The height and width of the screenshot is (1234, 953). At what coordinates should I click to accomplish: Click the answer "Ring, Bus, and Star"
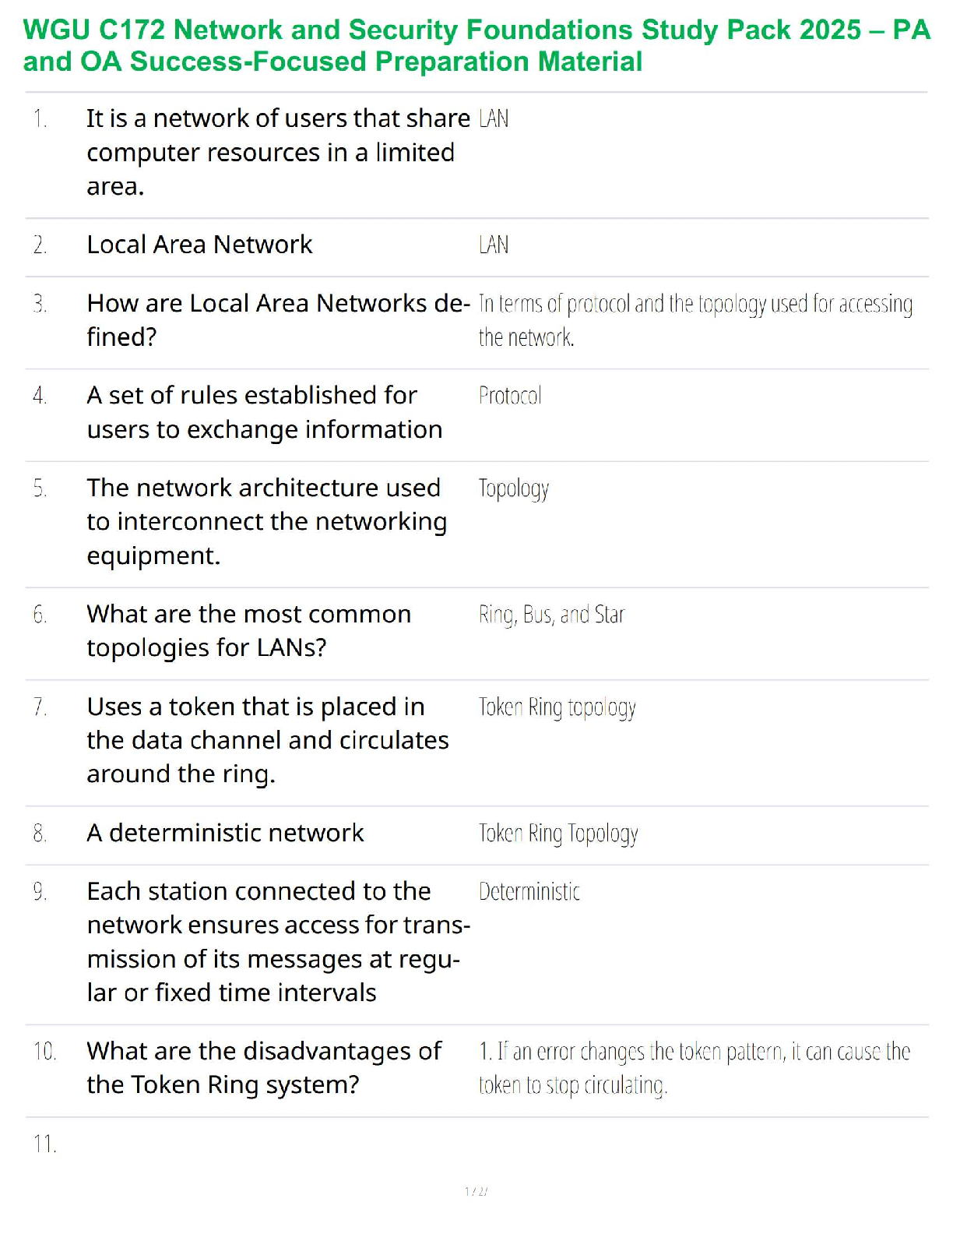point(551,615)
